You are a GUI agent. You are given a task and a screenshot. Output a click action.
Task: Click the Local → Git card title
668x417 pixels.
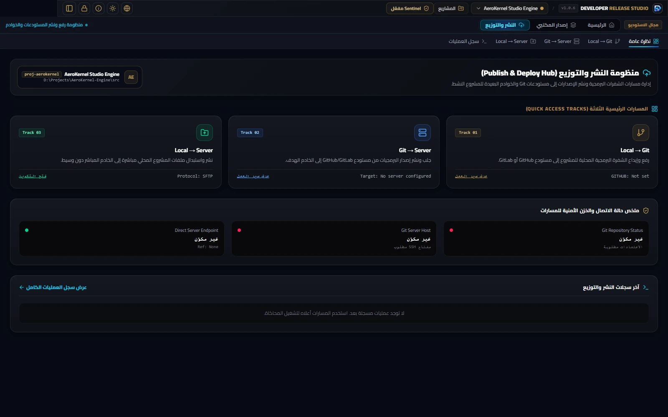point(635,151)
